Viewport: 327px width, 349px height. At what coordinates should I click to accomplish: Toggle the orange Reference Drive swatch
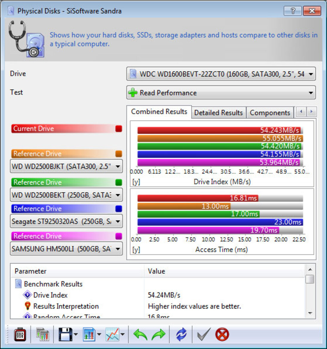point(119,154)
